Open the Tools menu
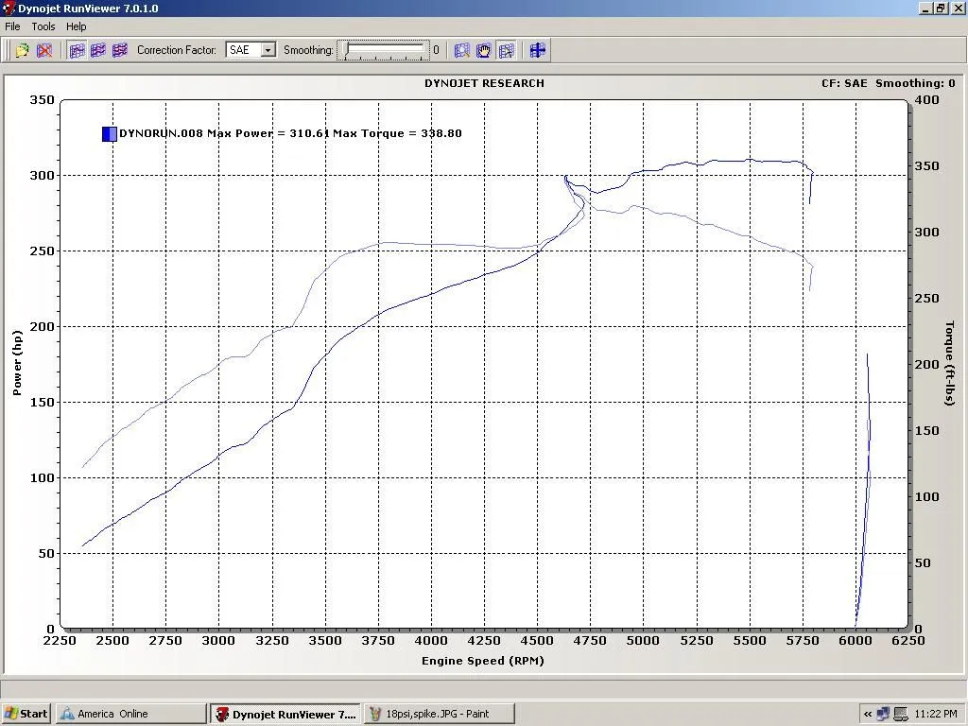This screenshot has width=968, height=726. click(43, 26)
